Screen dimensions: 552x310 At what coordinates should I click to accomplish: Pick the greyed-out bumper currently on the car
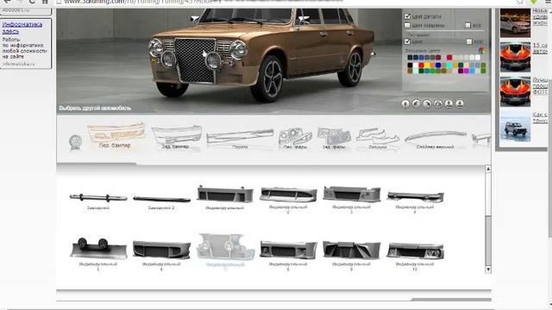225,251
